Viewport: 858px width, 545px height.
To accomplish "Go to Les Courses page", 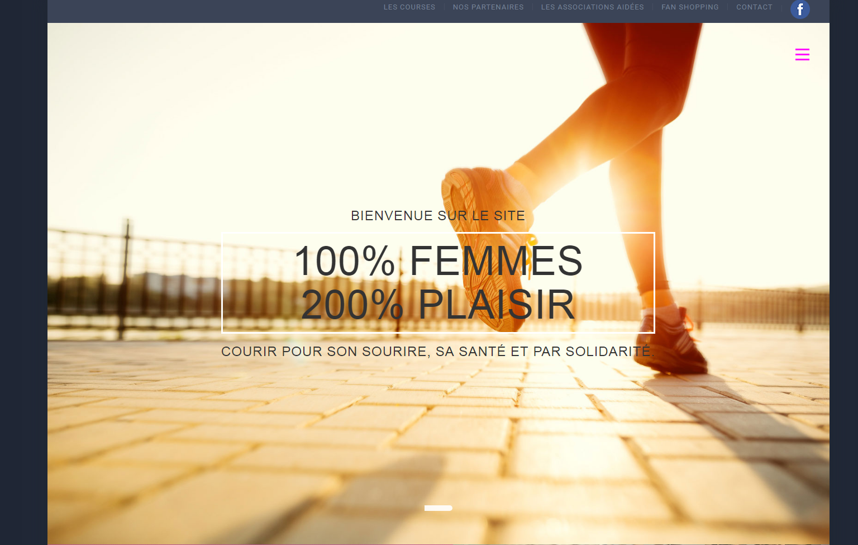I will point(409,7).
